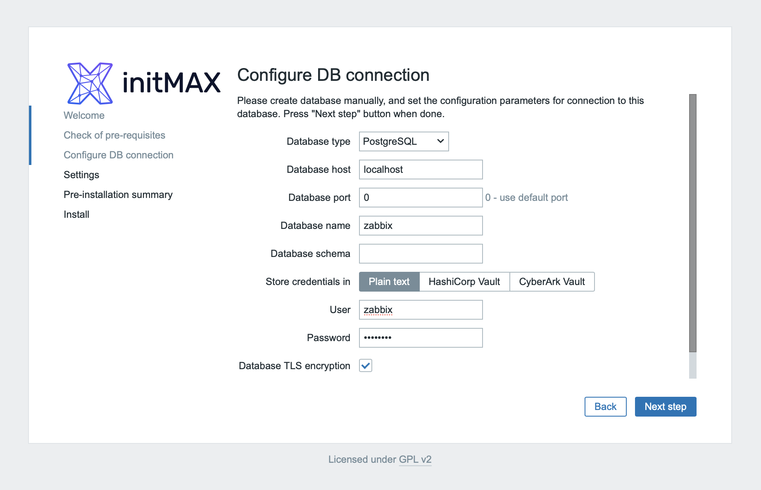The image size is (761, 490).
Task: Open the GPL v2 license link
Action: 415,459
